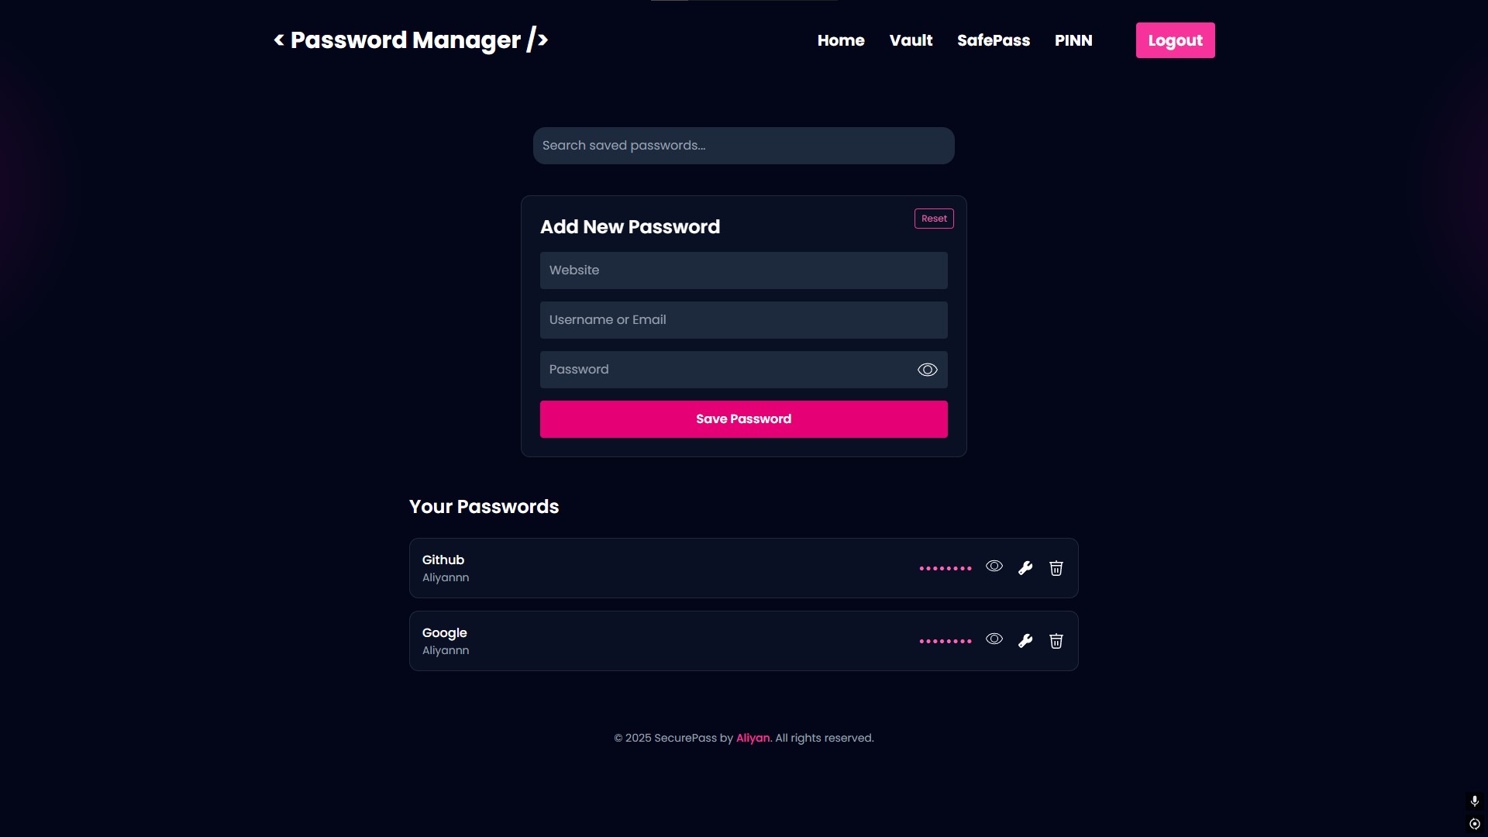Open the PINN section

tap(1073, 40)
